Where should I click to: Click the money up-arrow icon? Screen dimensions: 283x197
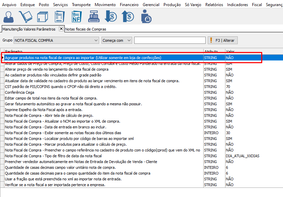tap(128, 17)
